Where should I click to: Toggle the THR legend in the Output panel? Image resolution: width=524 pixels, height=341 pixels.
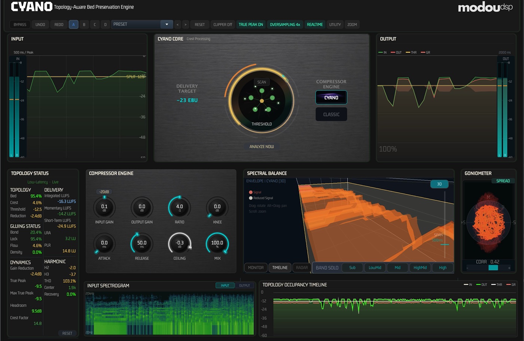[x=411, y=53]
